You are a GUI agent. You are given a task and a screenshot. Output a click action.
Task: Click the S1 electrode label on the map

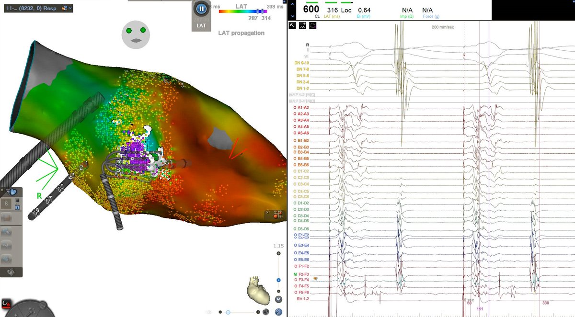pos(168,163)
